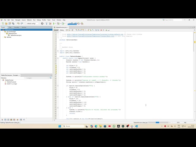Select main(String[] args) in Navigator
This screenshot has height=147, width=196.
[12, 84]
